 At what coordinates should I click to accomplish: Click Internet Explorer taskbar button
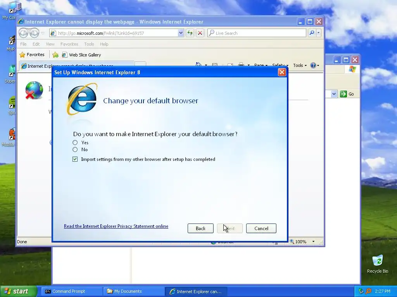[x=196, y=291]
